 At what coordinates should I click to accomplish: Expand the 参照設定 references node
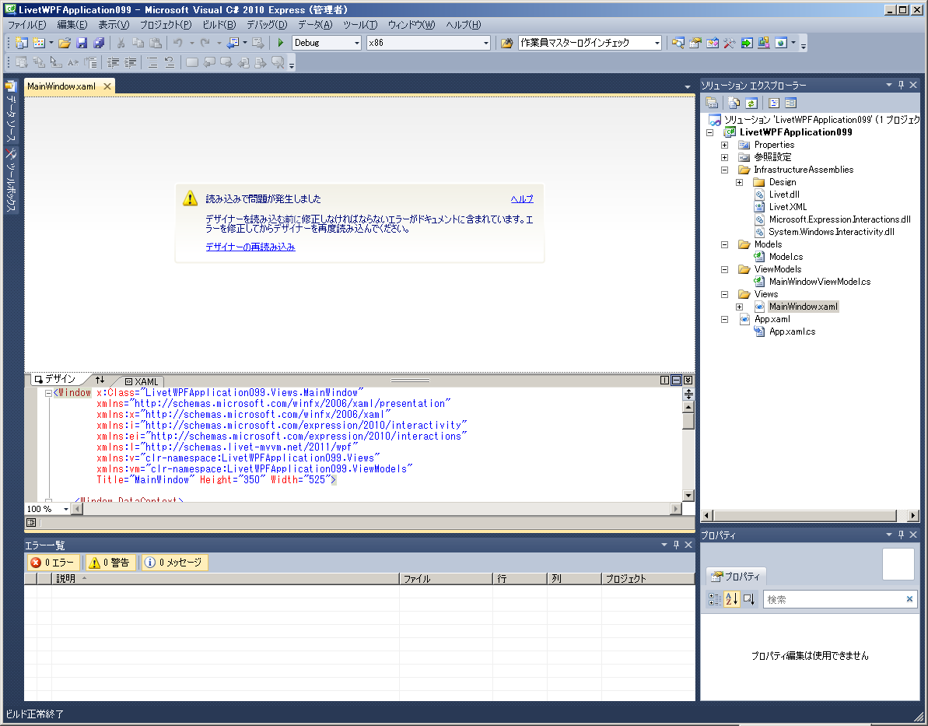click(724, 157)
